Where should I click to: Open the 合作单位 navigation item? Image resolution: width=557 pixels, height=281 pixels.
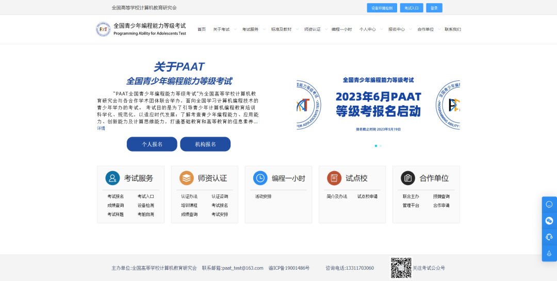pyautogui.click(x=425, y=29)
